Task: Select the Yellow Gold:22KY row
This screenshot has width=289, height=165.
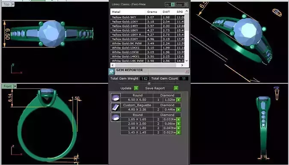Action: [x=147, y=39]
